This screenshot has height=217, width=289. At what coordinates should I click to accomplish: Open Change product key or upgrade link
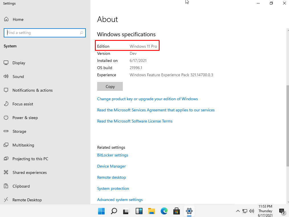coord(147,99)
